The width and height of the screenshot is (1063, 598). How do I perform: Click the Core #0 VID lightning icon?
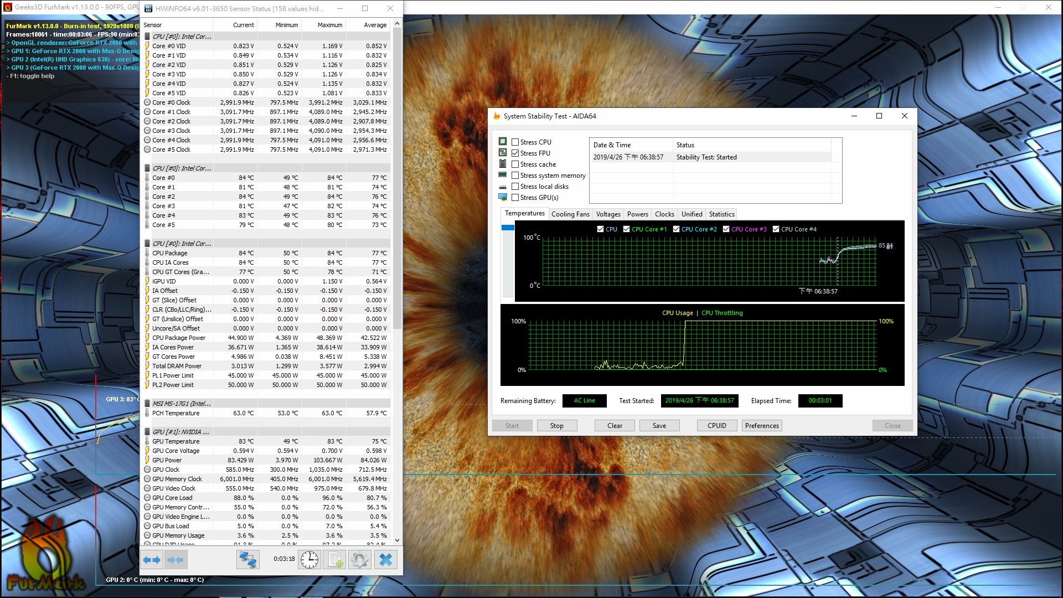click(x=147, y=46)
